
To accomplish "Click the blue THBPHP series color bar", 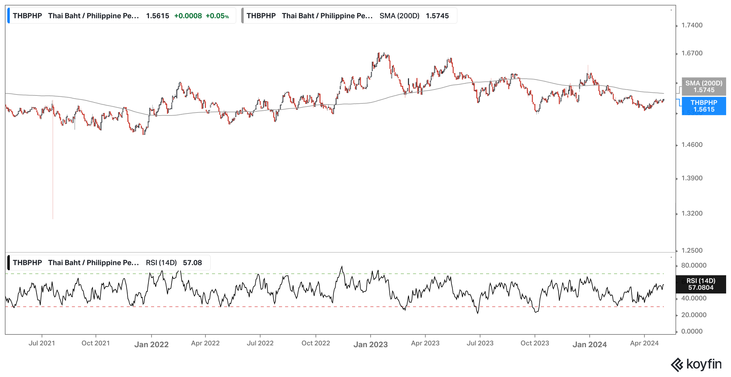I will [x=9, y=16].
